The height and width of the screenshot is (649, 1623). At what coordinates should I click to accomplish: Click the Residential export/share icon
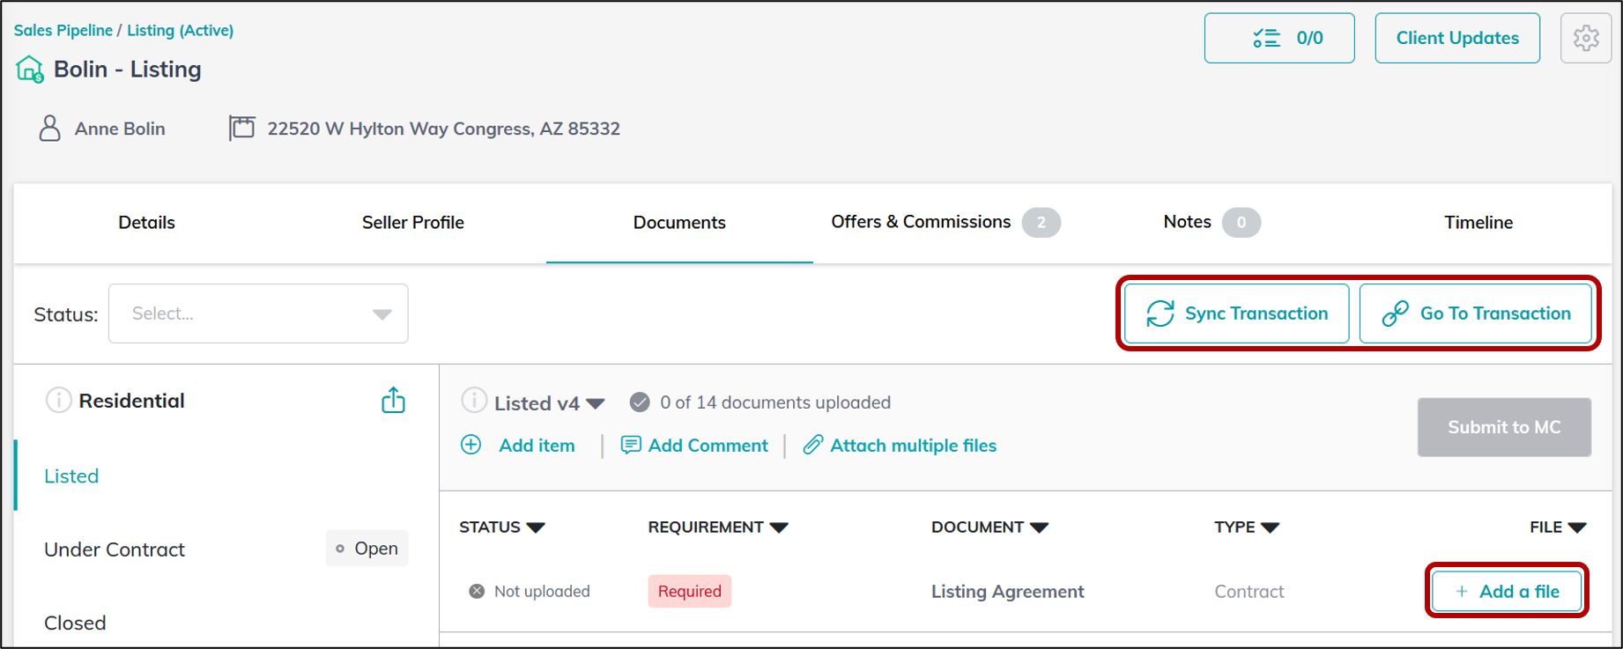click(x=393, y=401)
